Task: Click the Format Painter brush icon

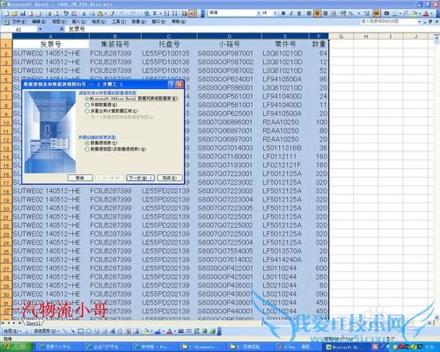Action: pyautogui.click(x=112, y=13)
